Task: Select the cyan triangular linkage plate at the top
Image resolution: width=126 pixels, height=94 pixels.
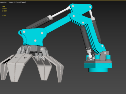Action: pyautogui.click(x=81, y=9)
